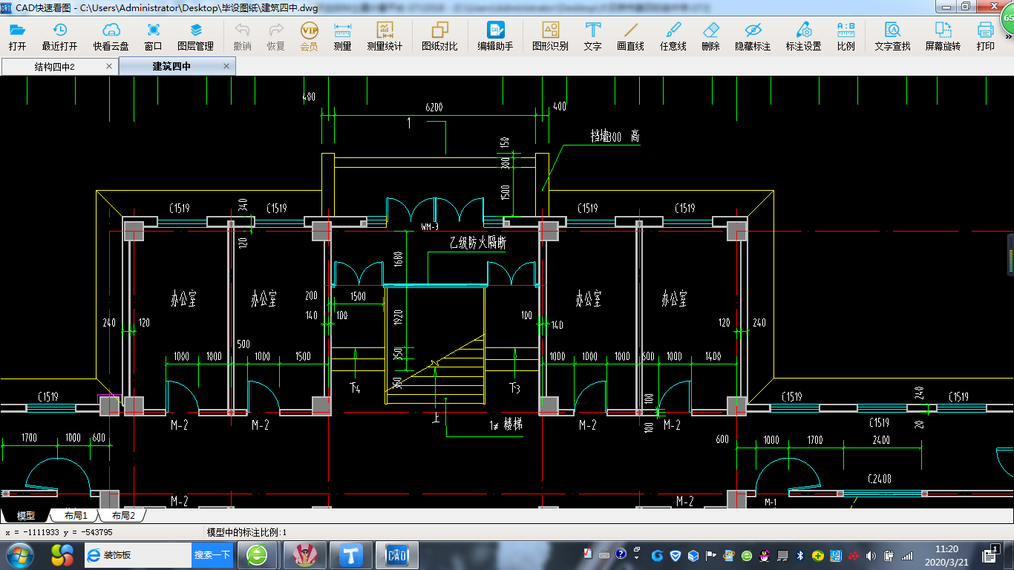Click the 乙级防火隔断 label in drawing

click(x=478, y=242)
